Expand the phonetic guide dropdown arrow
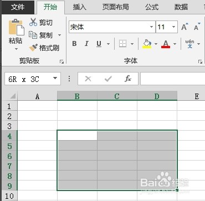The image size is (205, 201). coord(199,44)
